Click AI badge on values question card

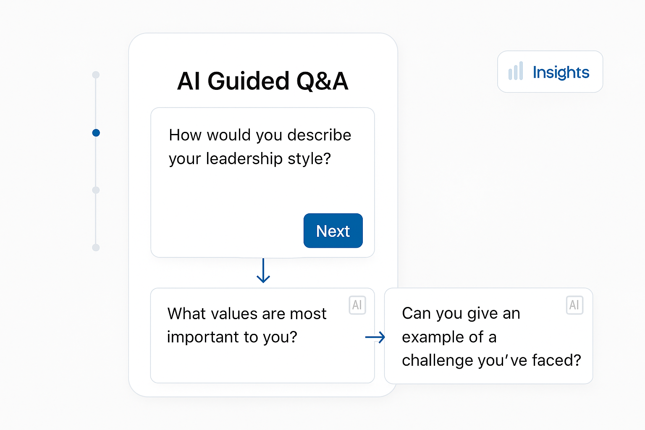pos(357,305)
